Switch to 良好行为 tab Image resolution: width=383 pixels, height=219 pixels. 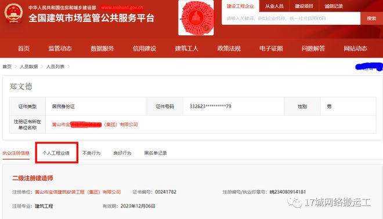(x=122, y=153)
